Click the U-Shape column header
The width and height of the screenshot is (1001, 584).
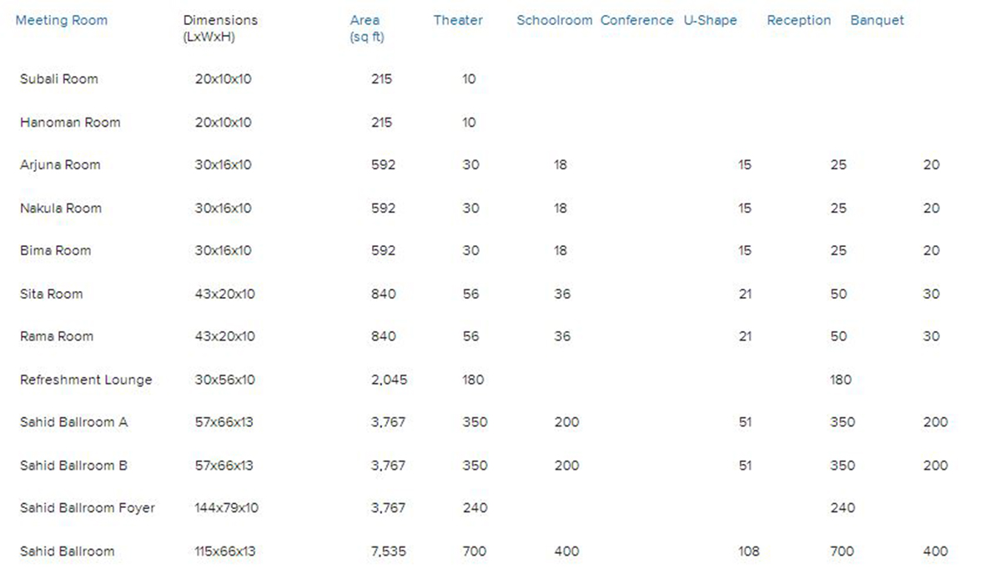[x=710, y=20]
